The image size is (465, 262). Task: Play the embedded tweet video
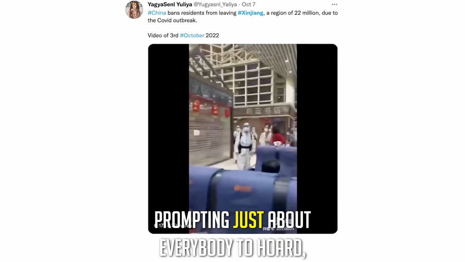pyautogui.click(x=243, y=139)
